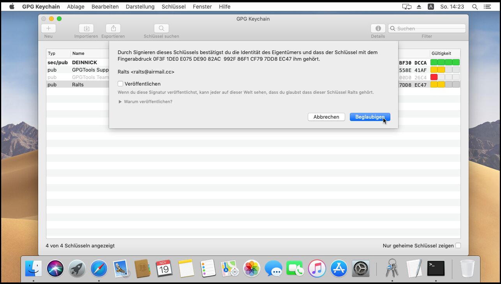501x284 pixels.
Task: Expand Warum veröffentlichen? disclosure triangle
Action: (x=120, y=102)
